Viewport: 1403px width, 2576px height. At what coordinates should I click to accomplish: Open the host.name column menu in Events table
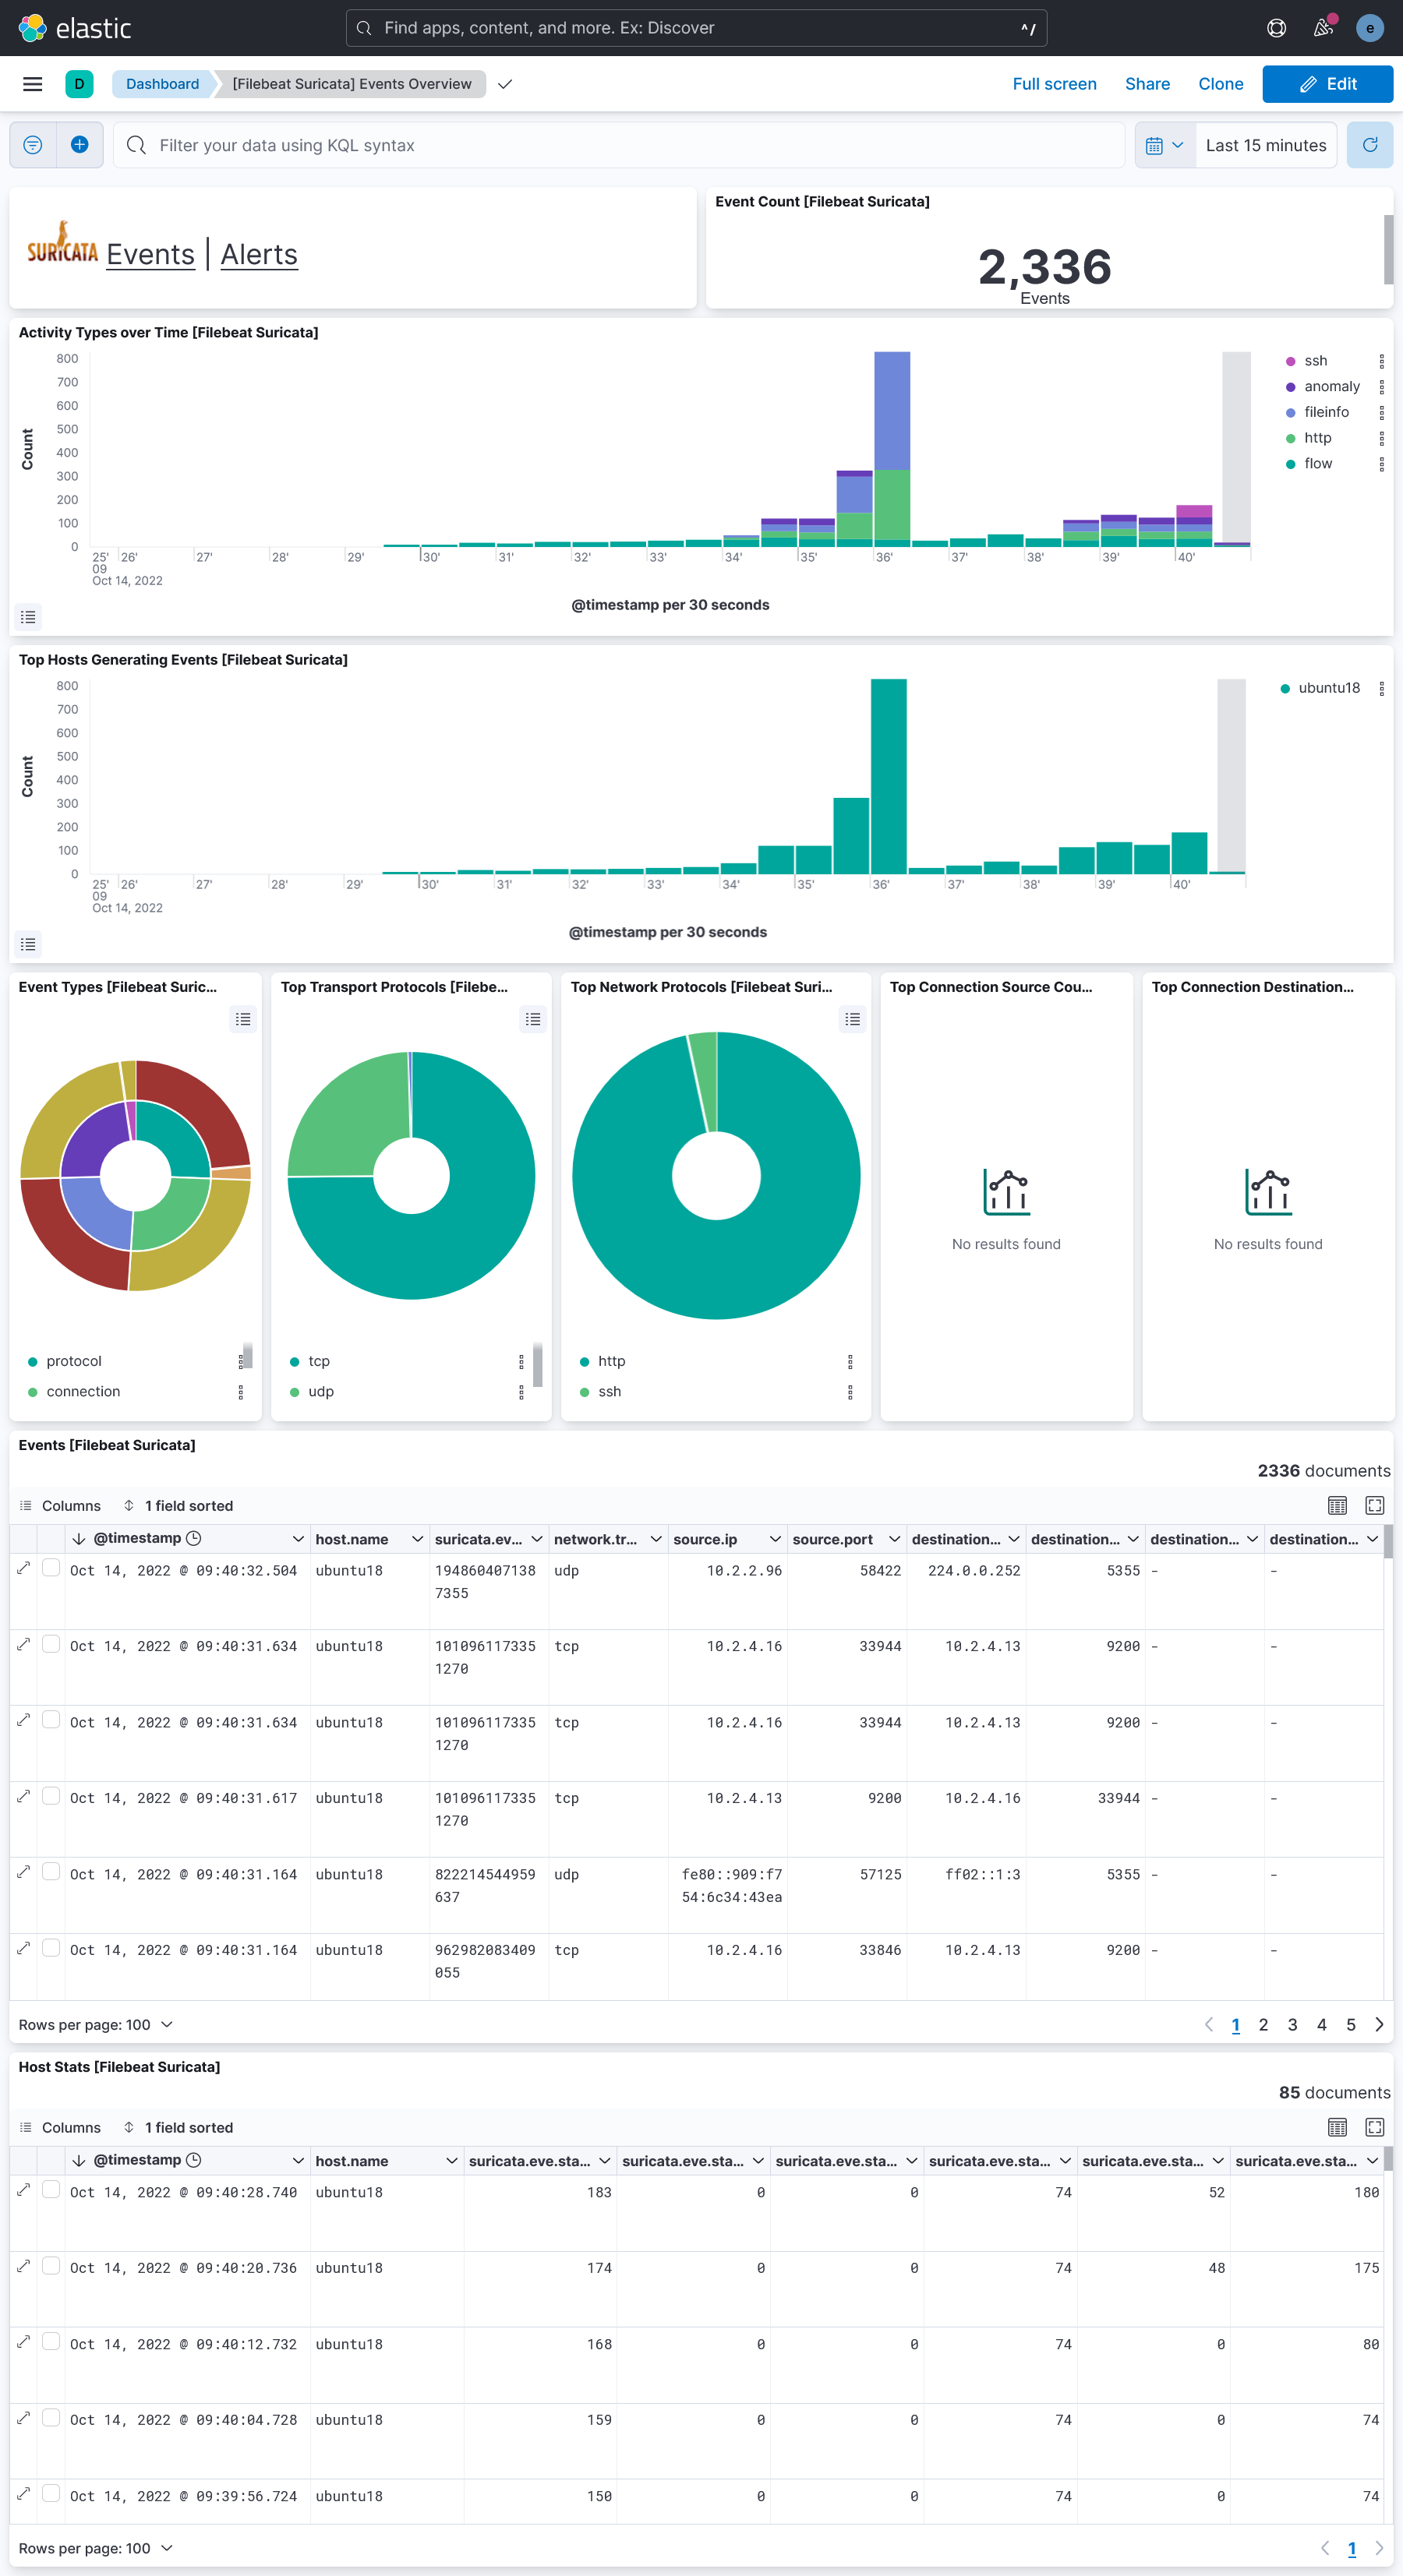coord(417,1539)
